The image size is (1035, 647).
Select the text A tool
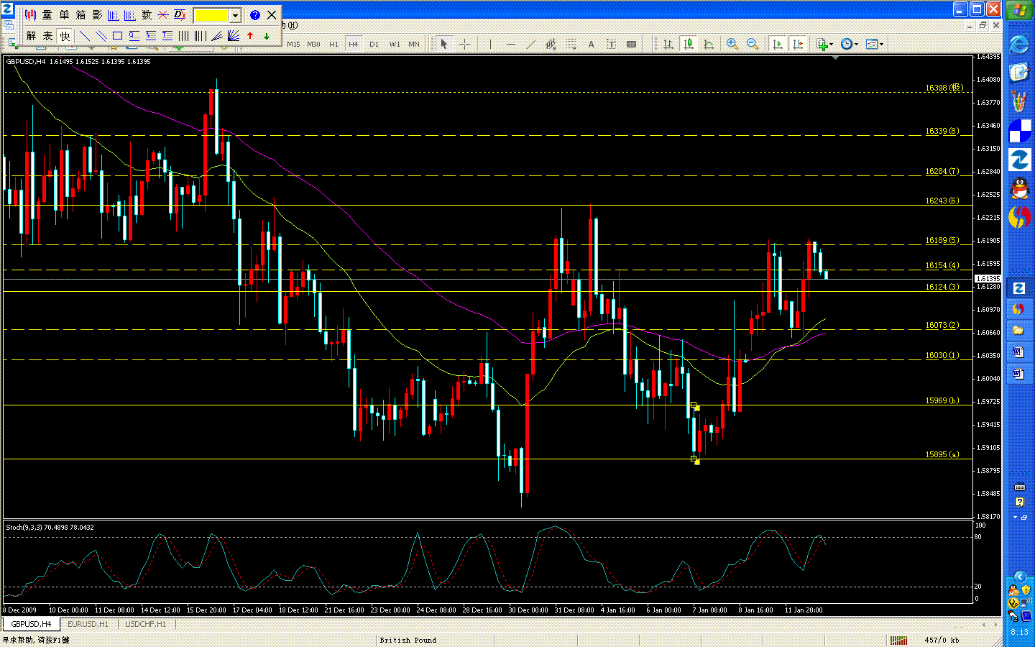click(591, 45)
